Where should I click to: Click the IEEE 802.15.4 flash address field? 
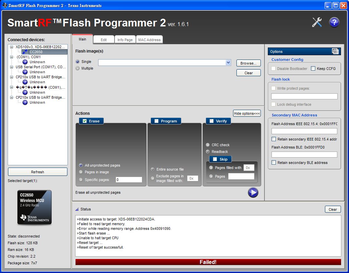[304, 131]
